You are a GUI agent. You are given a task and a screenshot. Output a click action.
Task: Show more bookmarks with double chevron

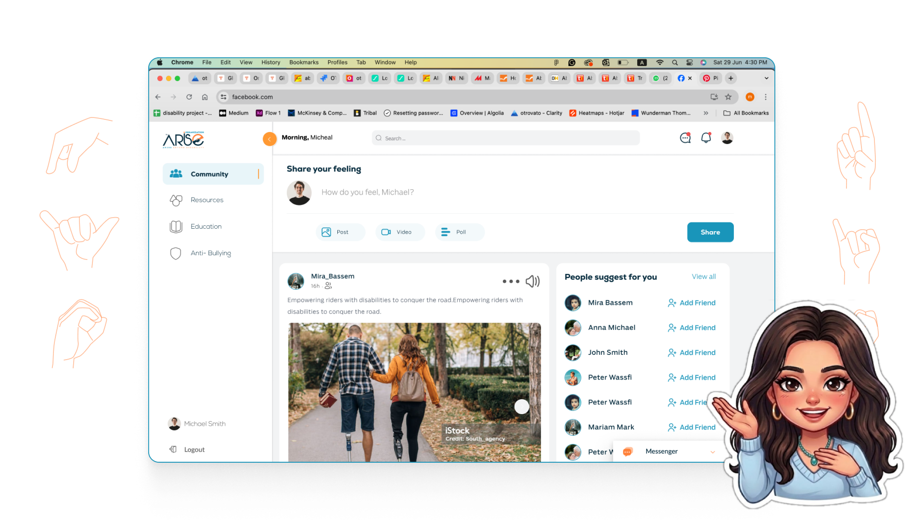706,113
